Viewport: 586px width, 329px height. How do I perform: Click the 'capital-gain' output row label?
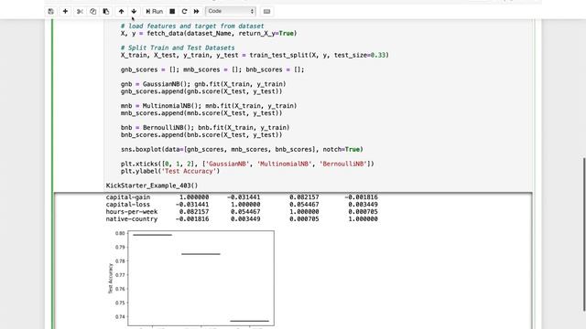click(x=128, y=197)
